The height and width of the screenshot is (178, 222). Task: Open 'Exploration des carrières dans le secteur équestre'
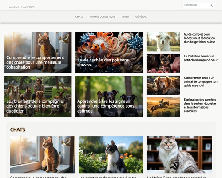(200, 105)
